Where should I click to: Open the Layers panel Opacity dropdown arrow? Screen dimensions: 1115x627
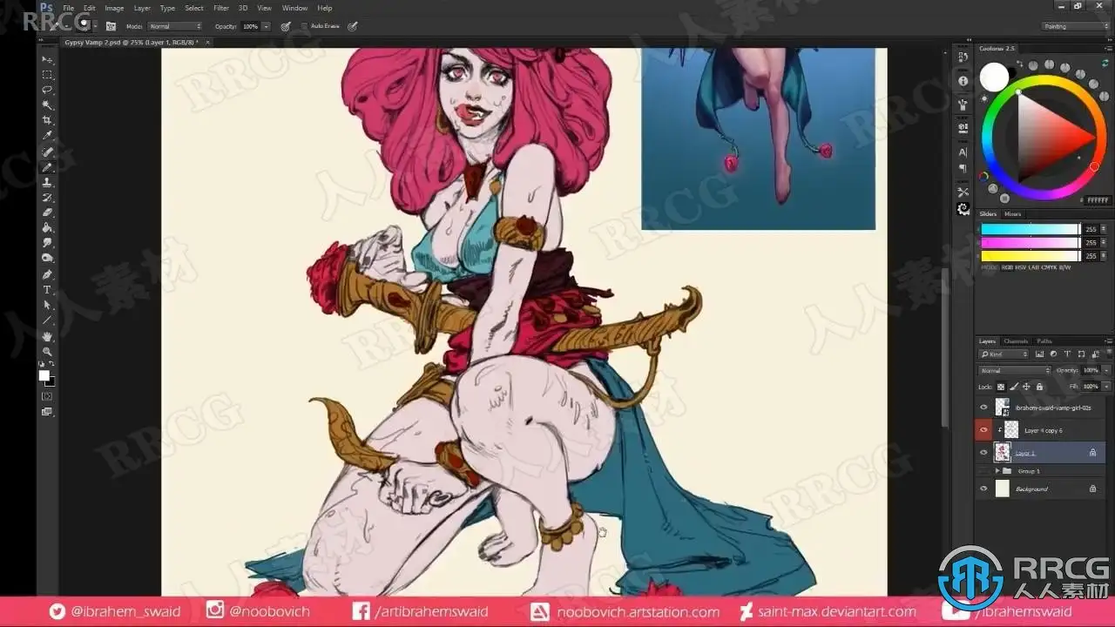(x=1106, y=370)
